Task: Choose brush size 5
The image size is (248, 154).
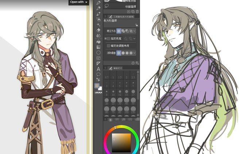Action: point(120,84)
